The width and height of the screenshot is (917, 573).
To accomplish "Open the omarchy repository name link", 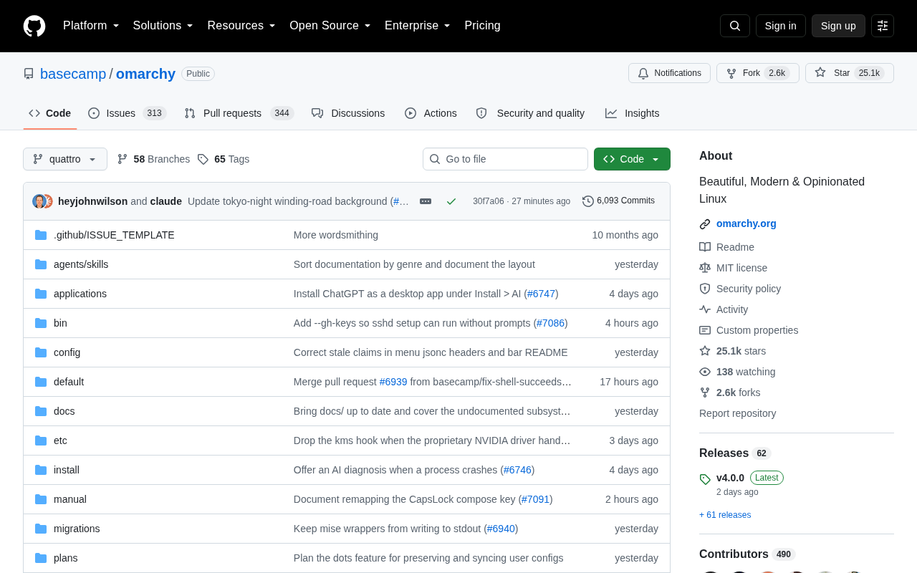I will click(x=145, y=74).
